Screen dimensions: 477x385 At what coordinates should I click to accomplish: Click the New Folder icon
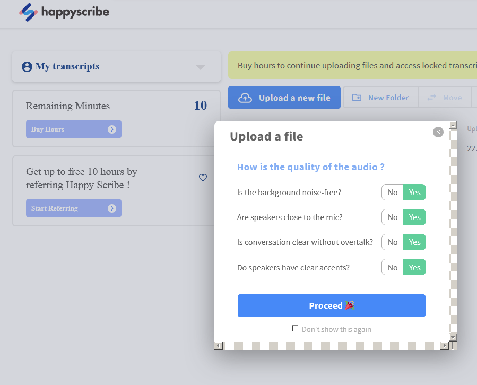coord(357,98)
